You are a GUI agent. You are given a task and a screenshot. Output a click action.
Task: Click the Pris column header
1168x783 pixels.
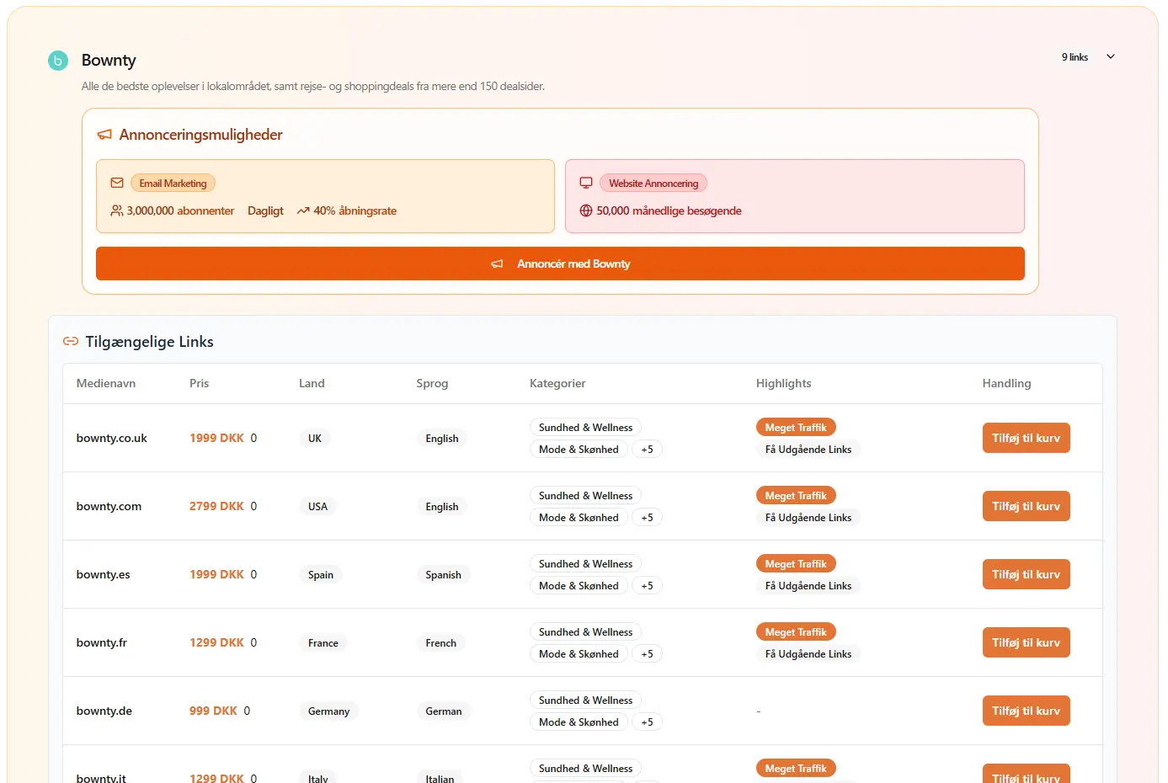[199, 383]
